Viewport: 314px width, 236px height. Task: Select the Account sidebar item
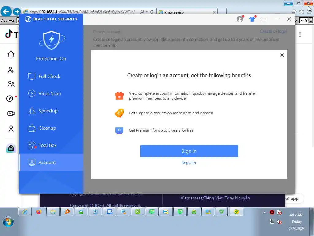[x=51, y=162]
